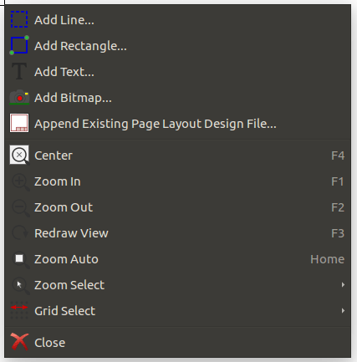Click the red X Close icon
This screenshot has width=357, height=362.
coord(19,342)
